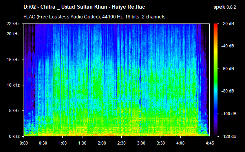
Task: Click the 0 kHz frequency axis label
Action: (x=14, y=136)
